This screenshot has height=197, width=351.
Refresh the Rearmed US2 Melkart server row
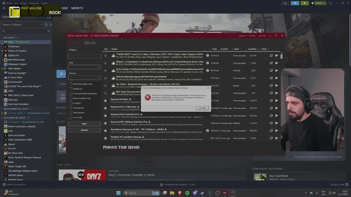[271, 123]
